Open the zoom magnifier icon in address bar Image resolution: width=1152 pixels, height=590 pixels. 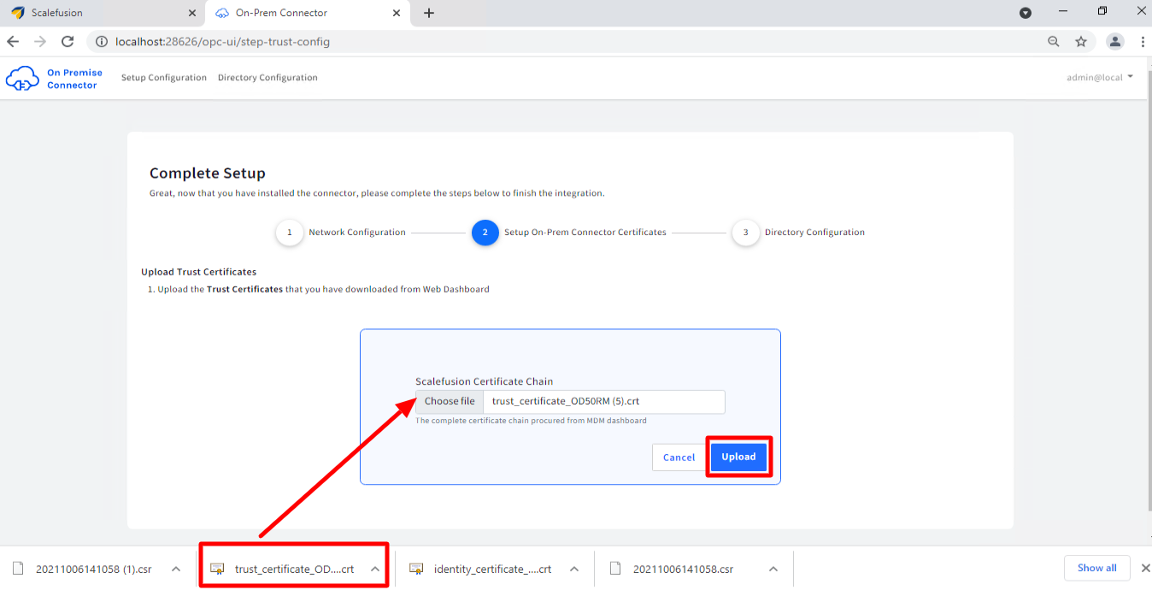(x=1054, y=41)
